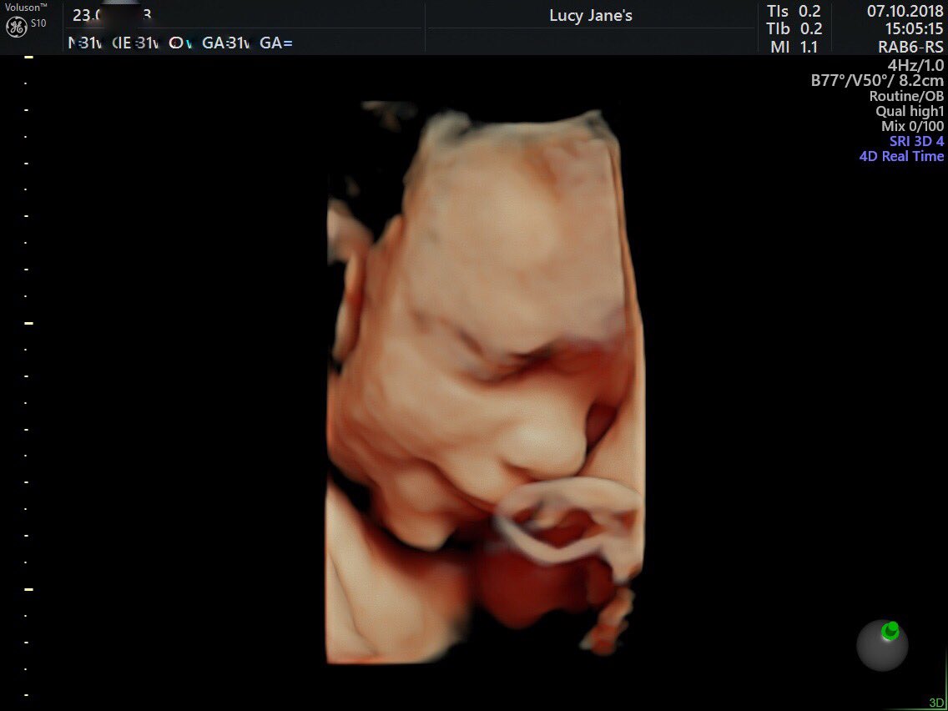Click the 4D Real Time mode label
Screen dimensions: 948x711
tap(900, 156)
